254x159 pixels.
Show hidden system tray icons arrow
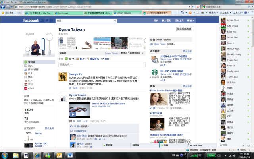(226, 155)
